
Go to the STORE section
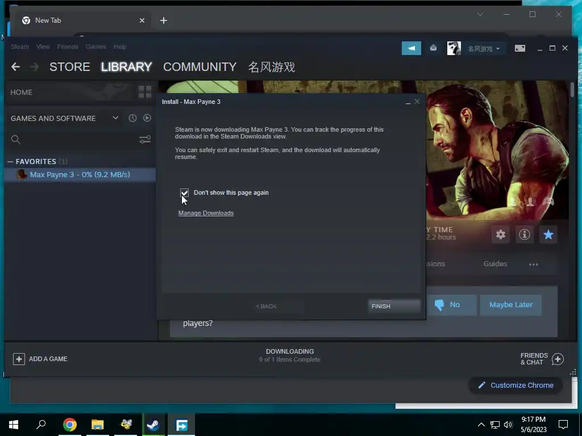70,67
